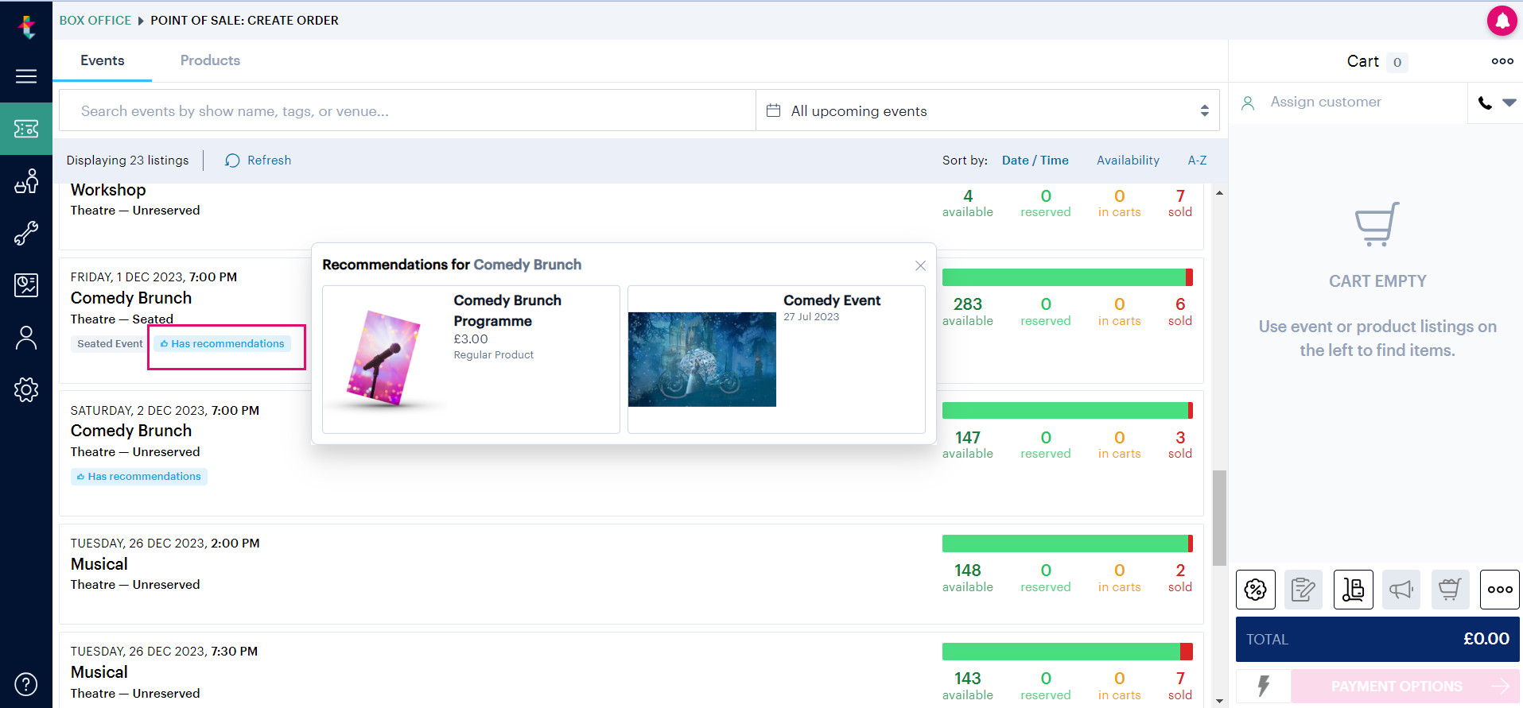Open the Workshop event listing

coord(108,190)
